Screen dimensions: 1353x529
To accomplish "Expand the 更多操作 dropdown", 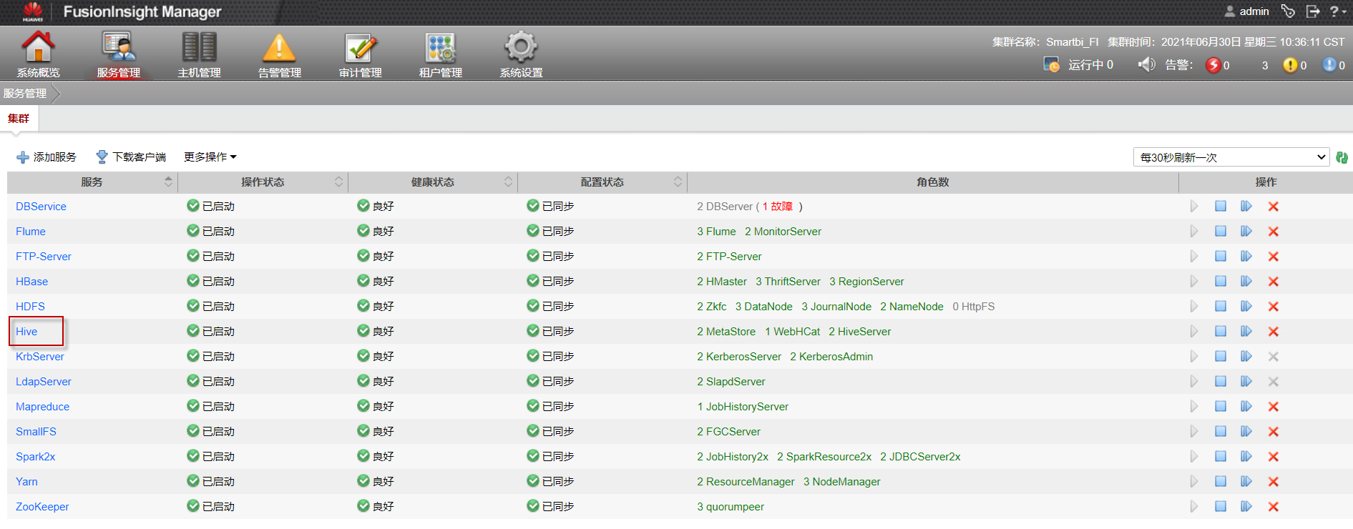I will pos(210,157).
